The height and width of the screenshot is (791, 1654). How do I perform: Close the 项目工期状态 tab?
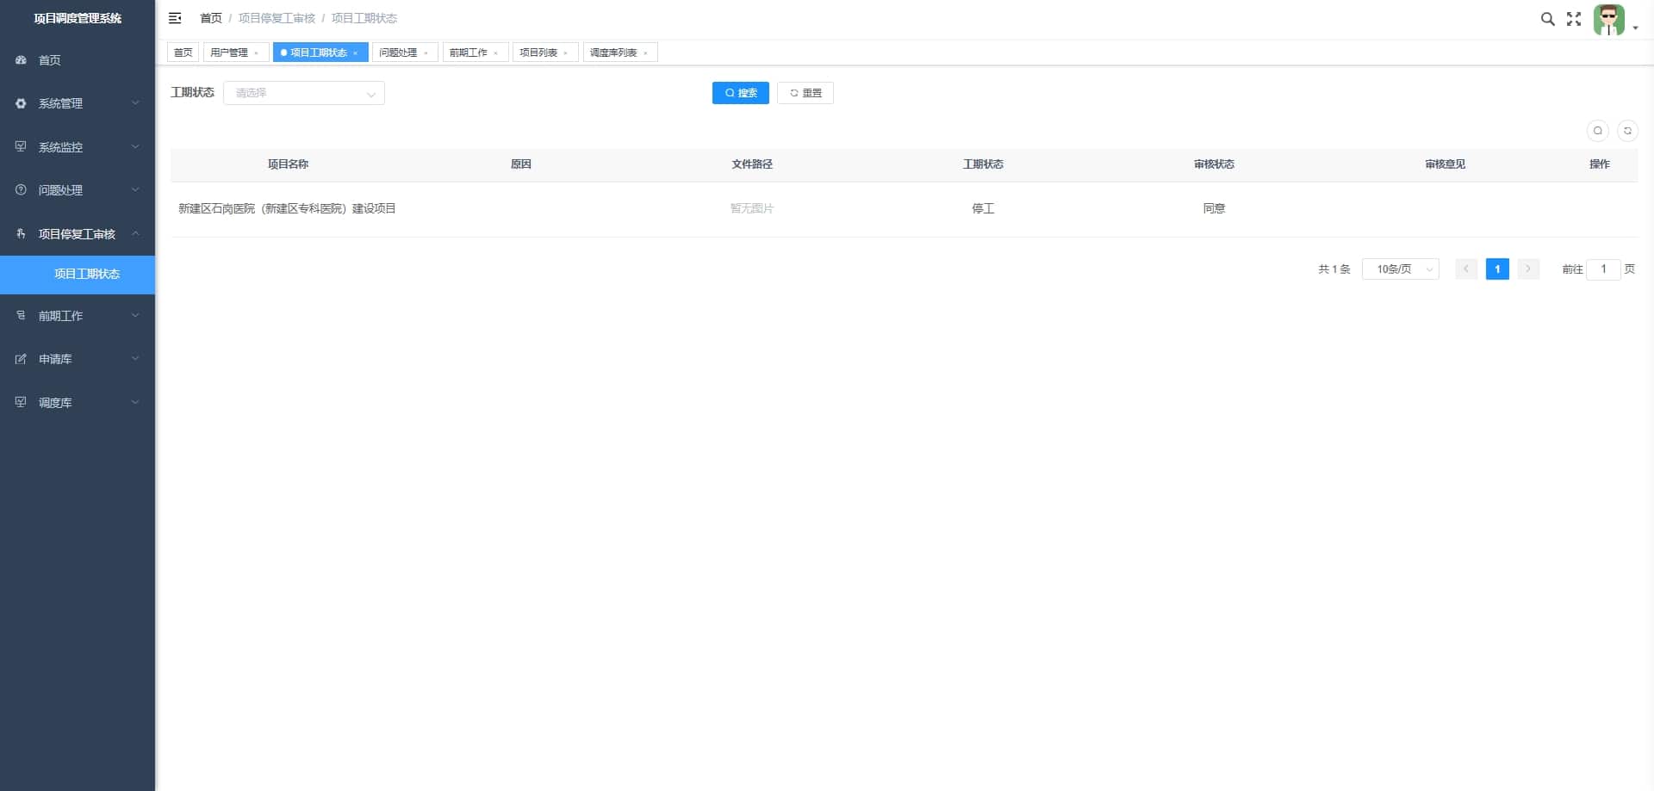click(x=355, y=53)
